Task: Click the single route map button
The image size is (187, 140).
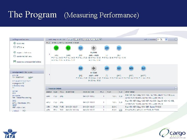Action: pos(70,39)
